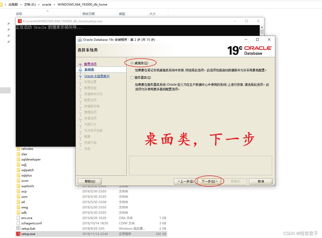The height and width of the screenshot is (238, 322).
Task: Select the slax folder icon
Action: tap(18, 154)
